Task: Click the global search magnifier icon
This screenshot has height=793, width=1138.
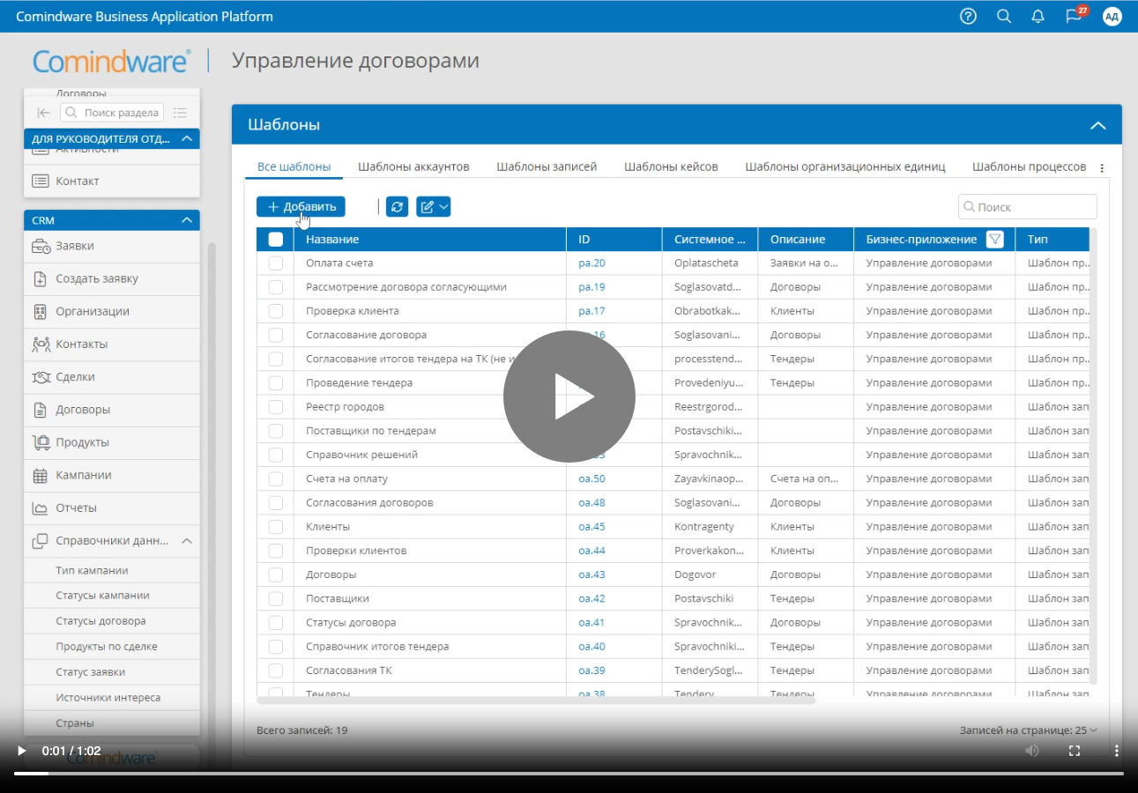Action: [x=1004, y=16]
